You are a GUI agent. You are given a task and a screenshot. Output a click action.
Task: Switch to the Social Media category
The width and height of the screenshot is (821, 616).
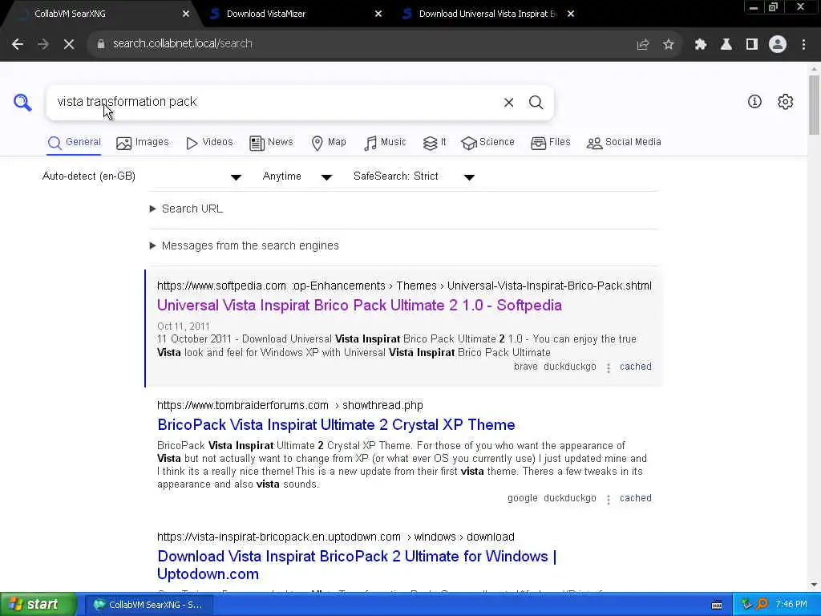point(624,143)
